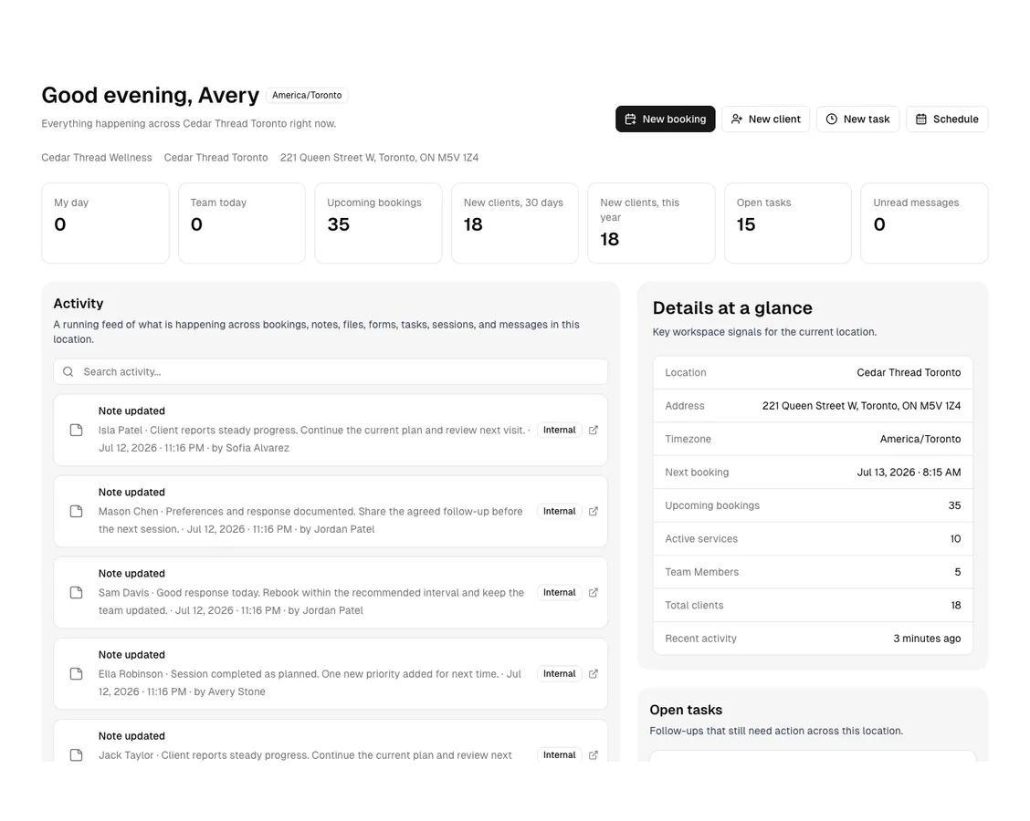Viewport: 1030px width, 821px height.
Task: Click the America/Toronto timezone badge
Action: click(x=307, y=95)
